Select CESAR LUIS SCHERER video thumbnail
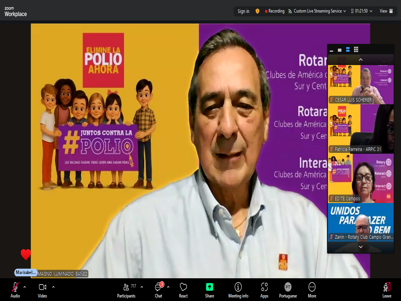Image resolution: width=401 pixels, height=301 pixels. [x=361, y=84]
